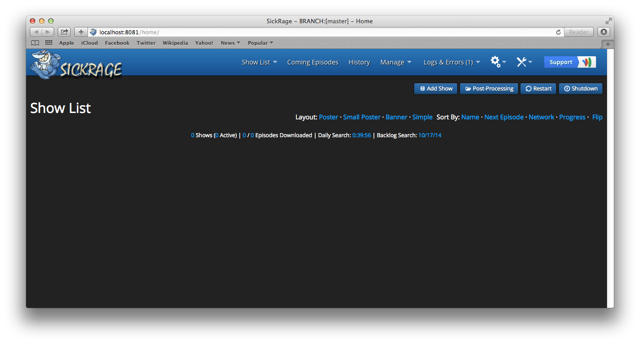This screenshot has width=640, height=344.
Task: Expand the News bookmarks folder
Action: 230,43
